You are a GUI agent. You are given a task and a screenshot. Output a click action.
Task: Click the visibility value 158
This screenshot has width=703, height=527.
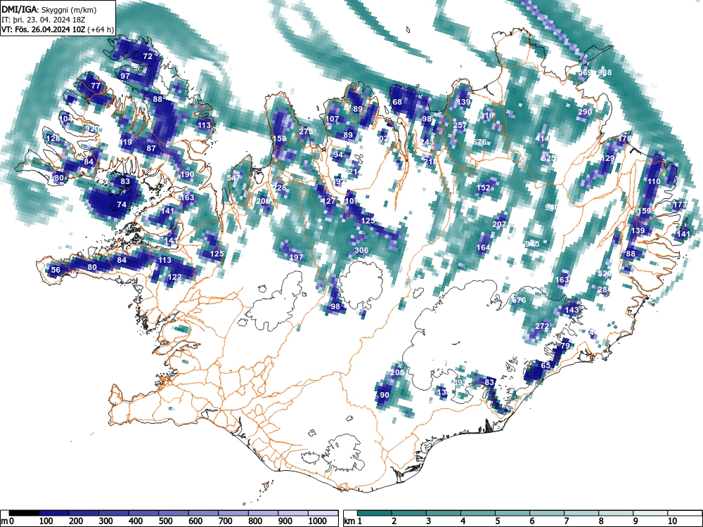[x=279, y=138]
